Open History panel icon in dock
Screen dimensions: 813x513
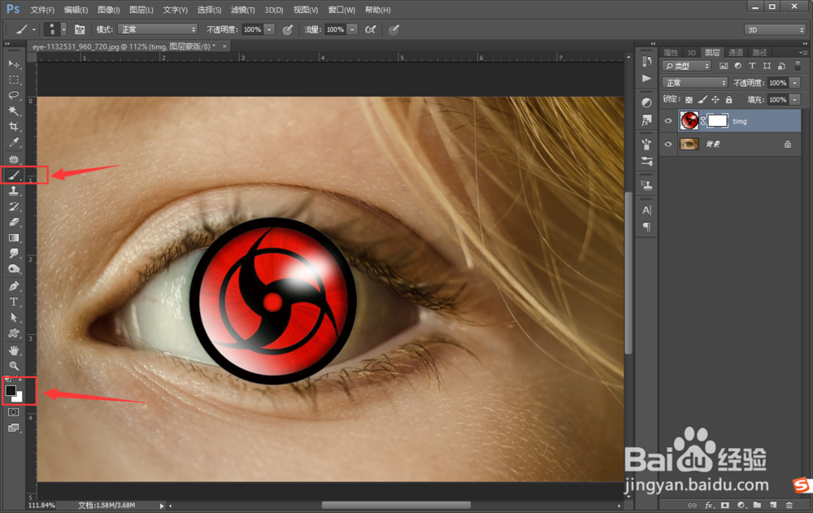(x=646, y=62)
